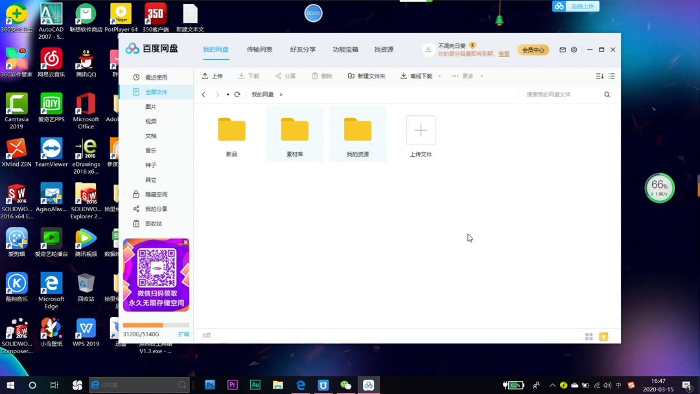This screenshot has width=700, height=394.
Task: Switch to the 传输列表 tab
Action: pos(259,49)
